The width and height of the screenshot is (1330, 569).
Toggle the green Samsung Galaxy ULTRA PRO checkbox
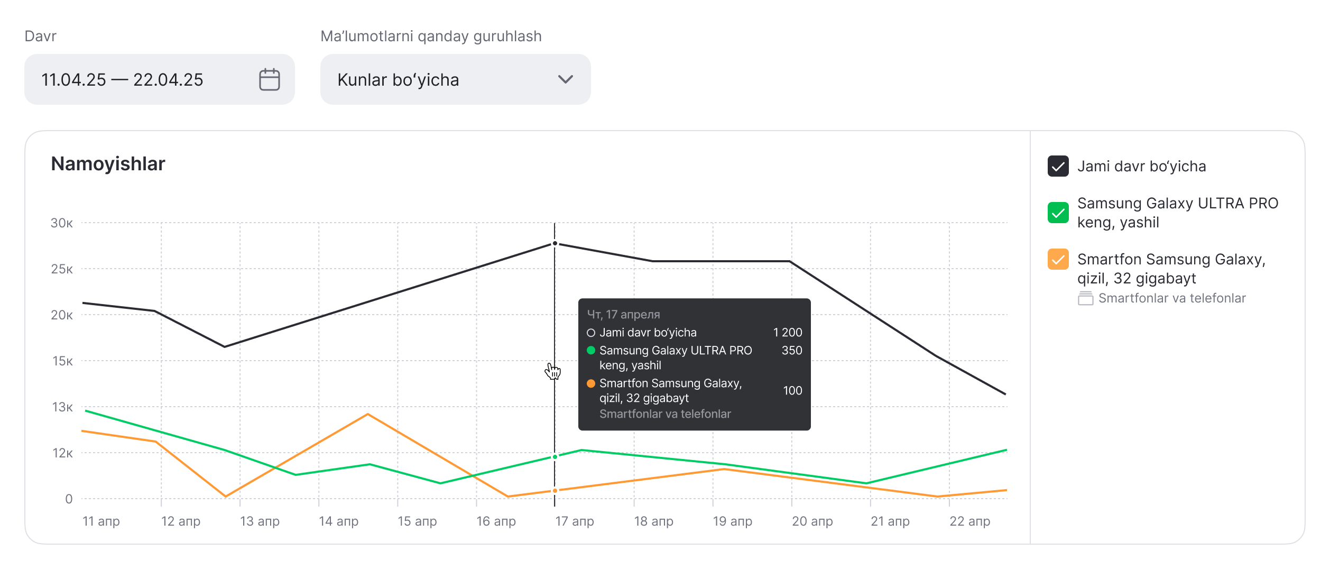[1058, 213]
